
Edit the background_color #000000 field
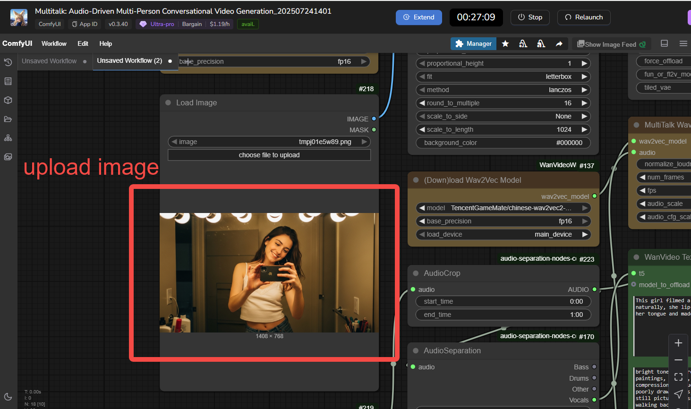coord(503,143)
